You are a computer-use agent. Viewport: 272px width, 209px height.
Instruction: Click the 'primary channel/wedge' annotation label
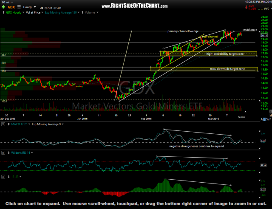pyautogui.click(x=183, y=31)
